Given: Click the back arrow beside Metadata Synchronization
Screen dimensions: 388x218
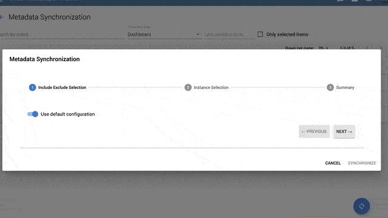Looking at the screenshot, I should [x=2, y=17].
